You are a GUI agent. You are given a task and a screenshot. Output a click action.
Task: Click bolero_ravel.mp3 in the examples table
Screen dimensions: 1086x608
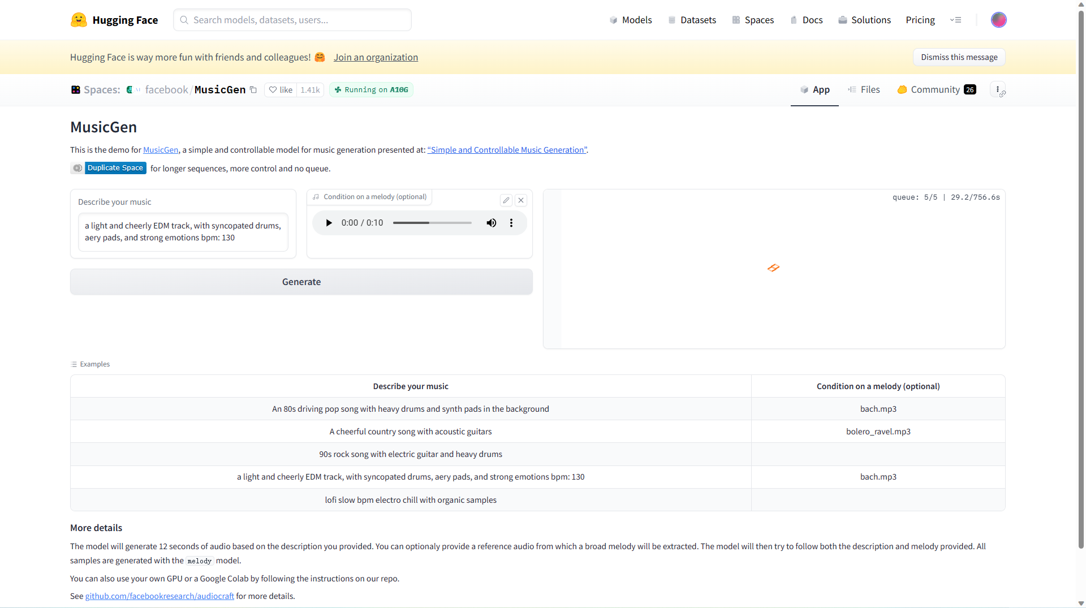coord(878,432)
